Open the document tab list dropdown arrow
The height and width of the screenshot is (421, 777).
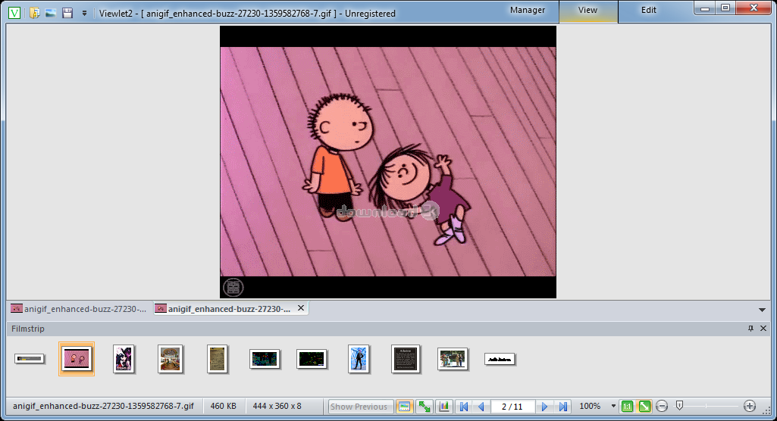(762, 310)
